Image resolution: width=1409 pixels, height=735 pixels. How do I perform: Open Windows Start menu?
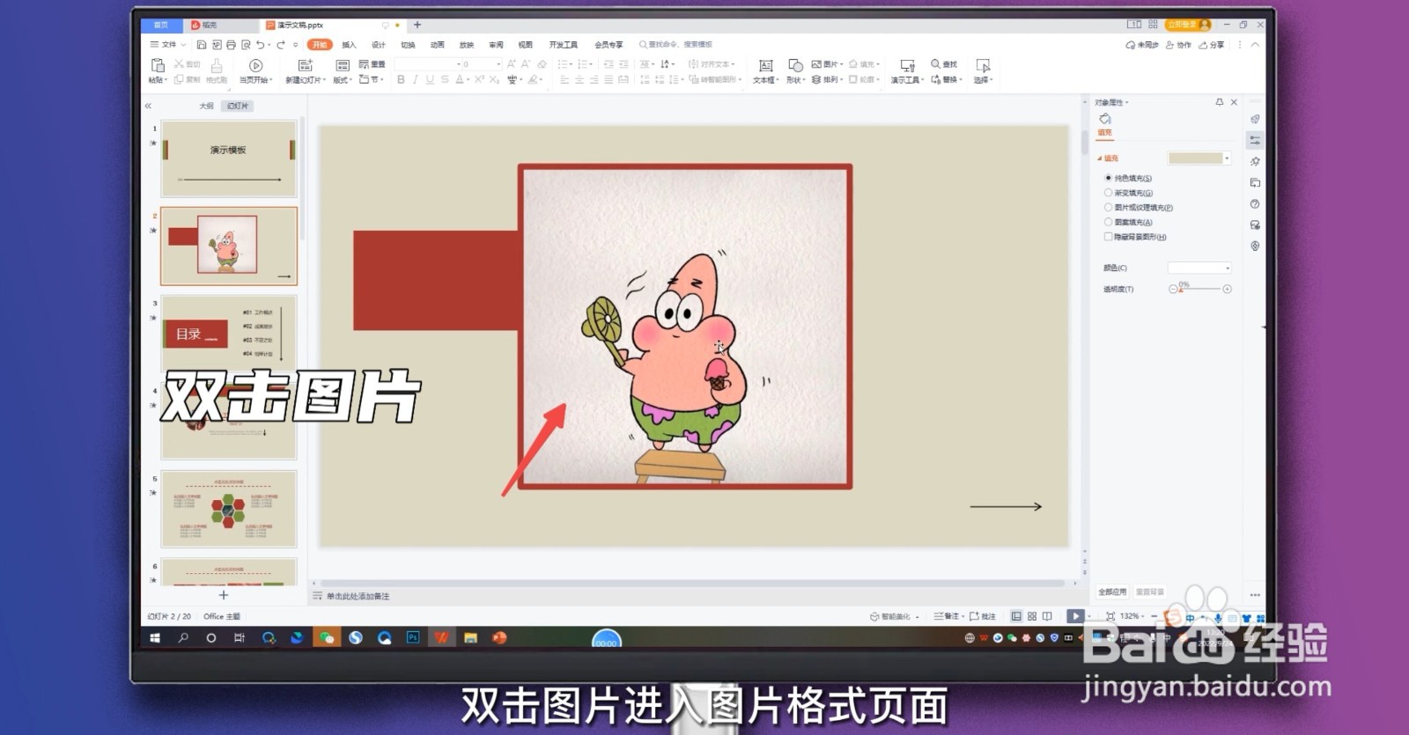tap(155, 637)
